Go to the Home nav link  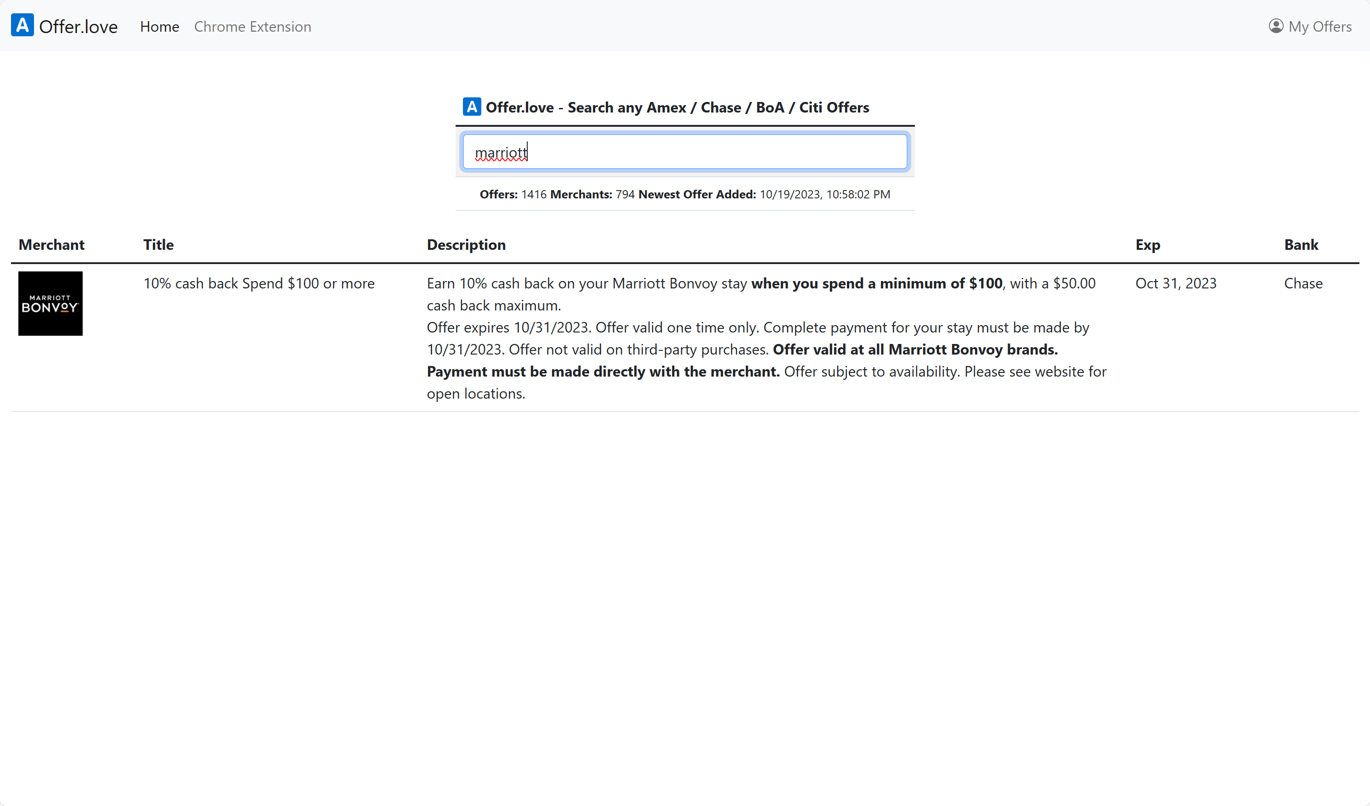[159, 27]
